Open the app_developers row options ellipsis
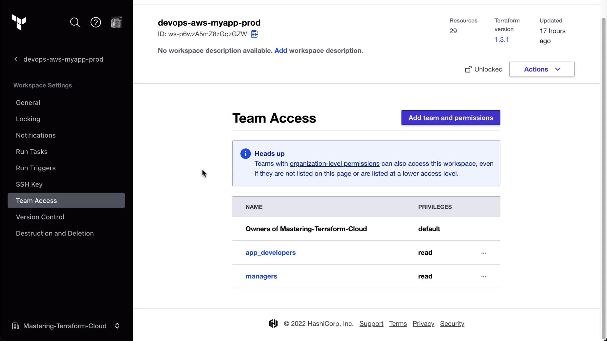 point(483,253)
